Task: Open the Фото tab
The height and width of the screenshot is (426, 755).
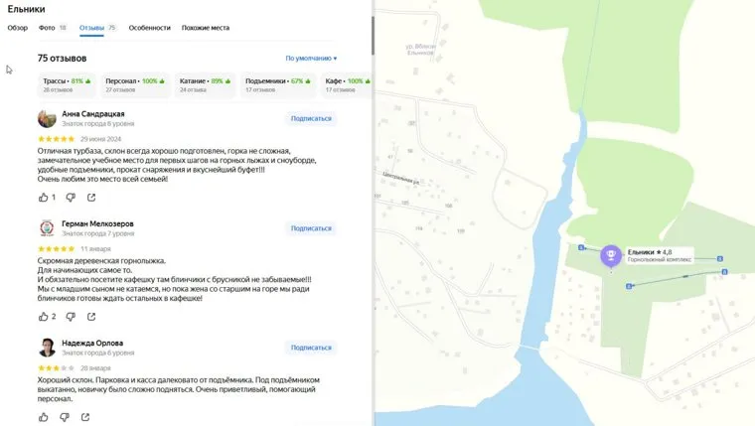Action: pos(52,28)
